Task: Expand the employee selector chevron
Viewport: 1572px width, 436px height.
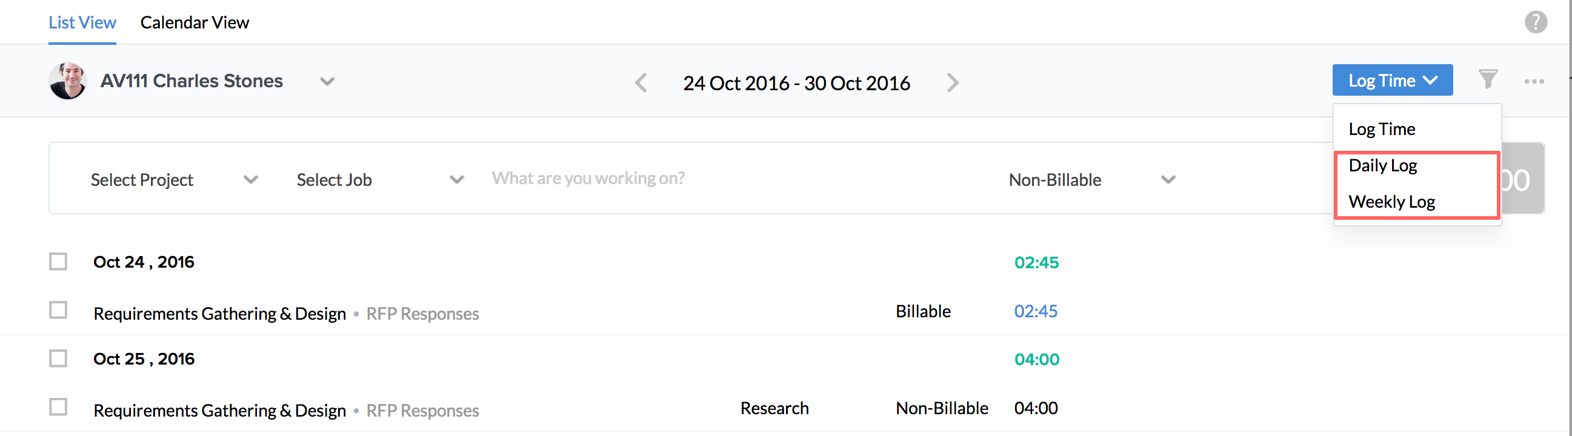Action: [327, 81]
